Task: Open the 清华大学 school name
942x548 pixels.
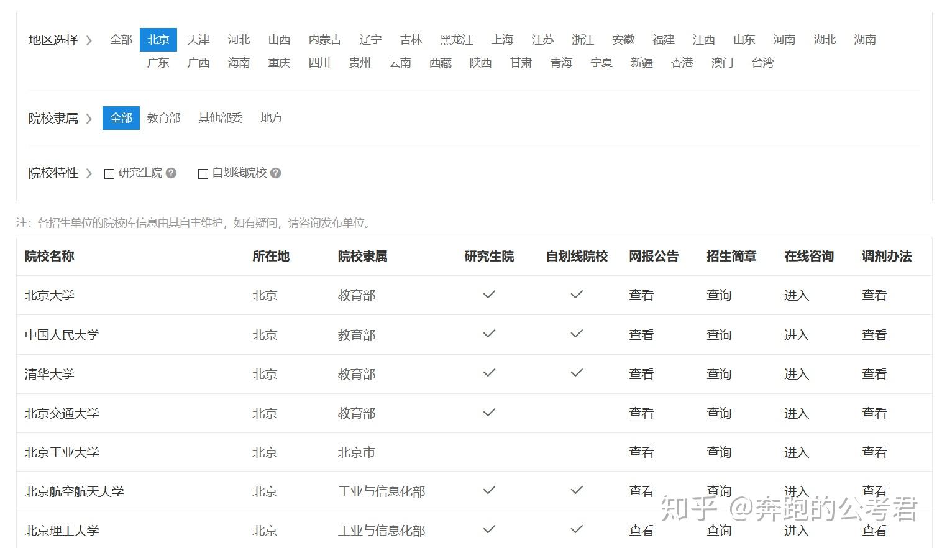Action: (x=50, y=374)
